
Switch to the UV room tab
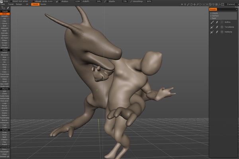click(x=27, y=4)
